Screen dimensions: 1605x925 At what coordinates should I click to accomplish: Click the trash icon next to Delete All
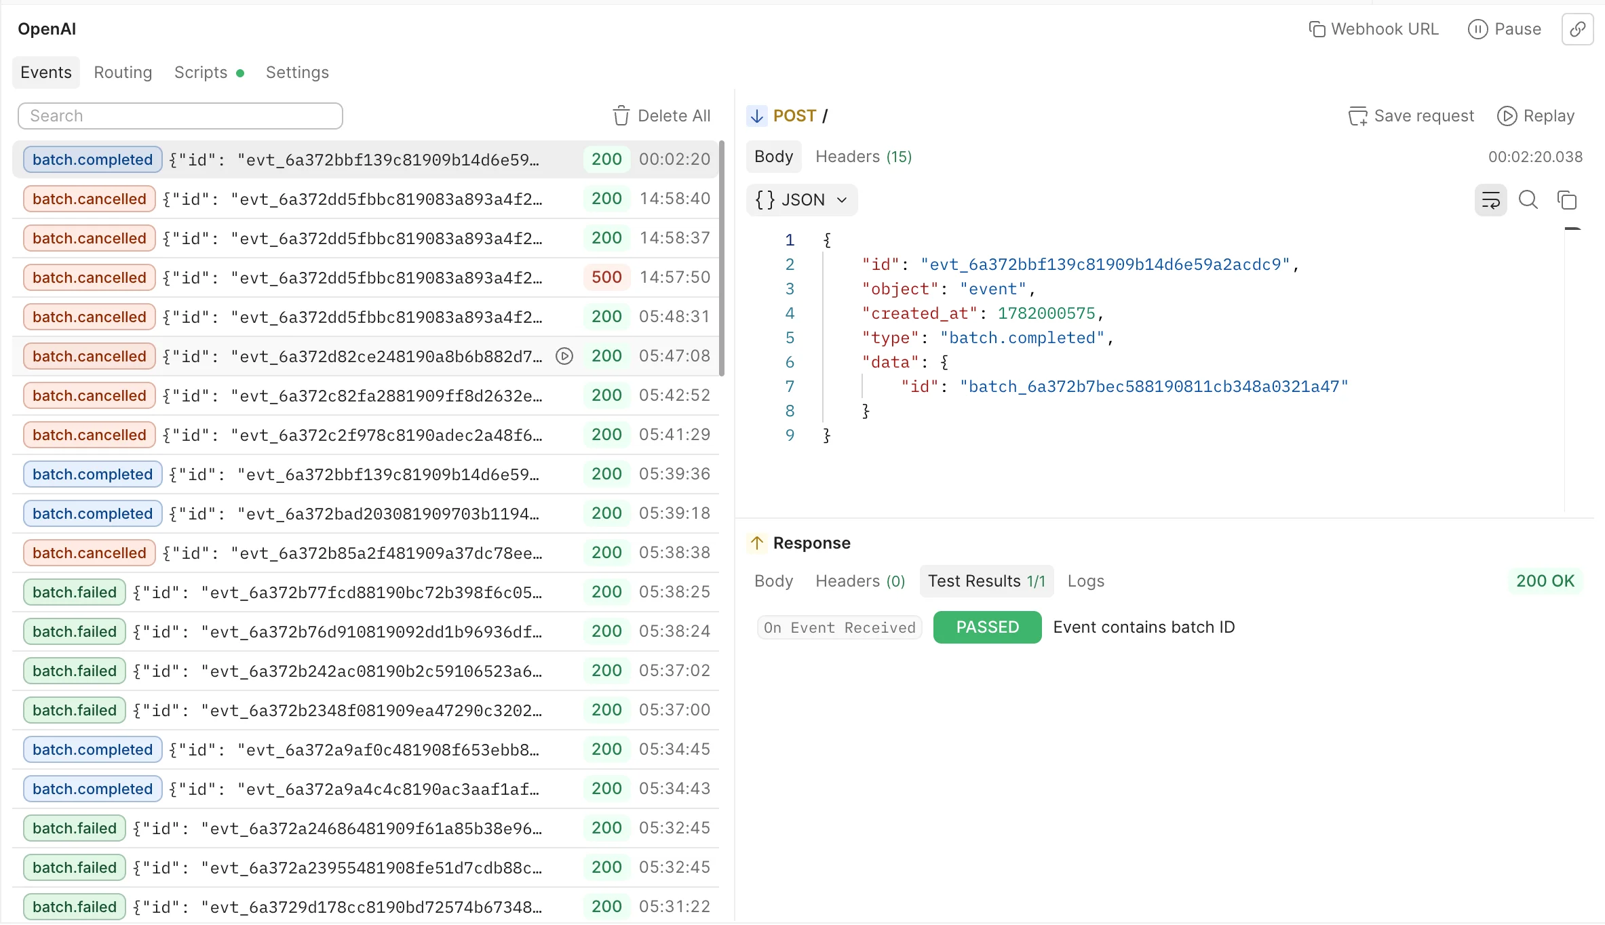tap(621, 116)
